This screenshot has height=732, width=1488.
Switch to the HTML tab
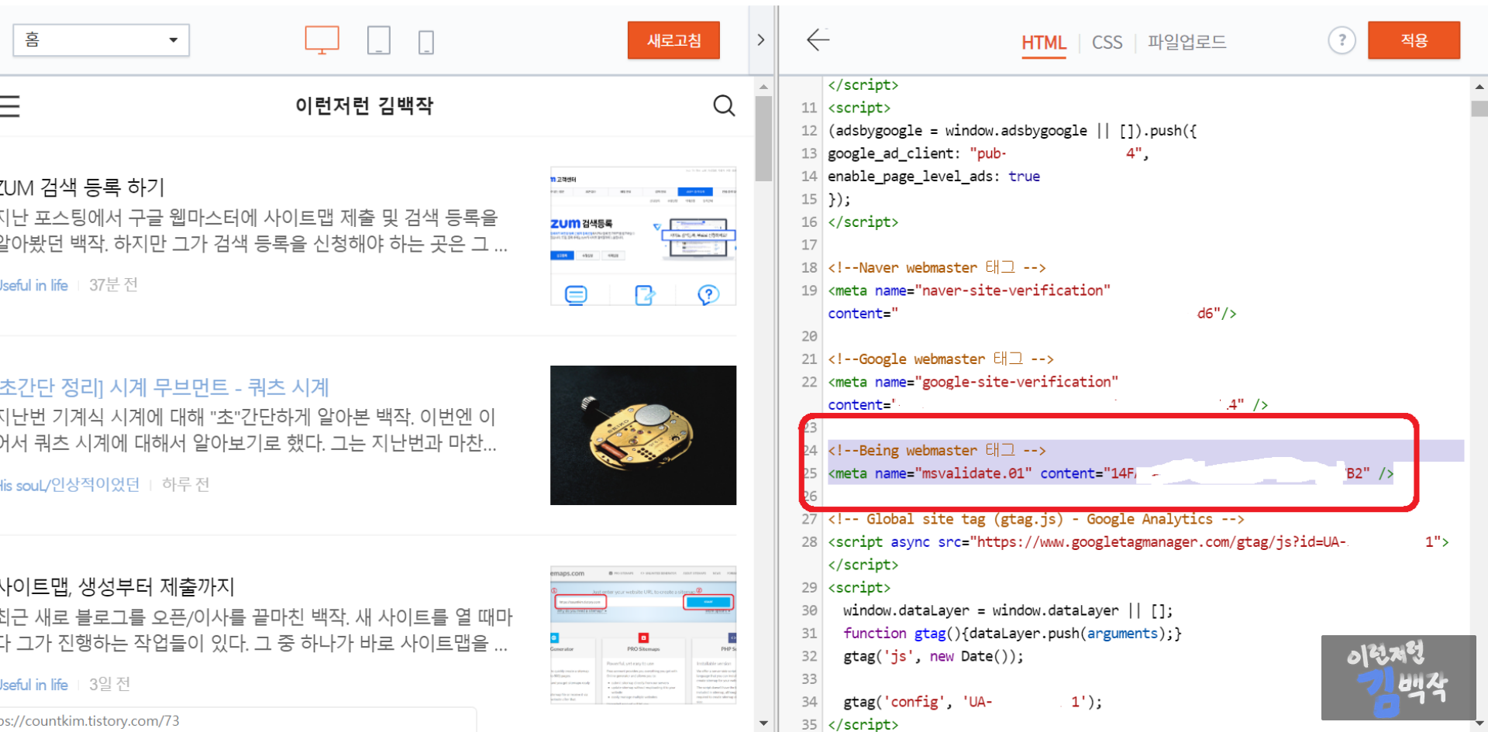click(1043, 43)
